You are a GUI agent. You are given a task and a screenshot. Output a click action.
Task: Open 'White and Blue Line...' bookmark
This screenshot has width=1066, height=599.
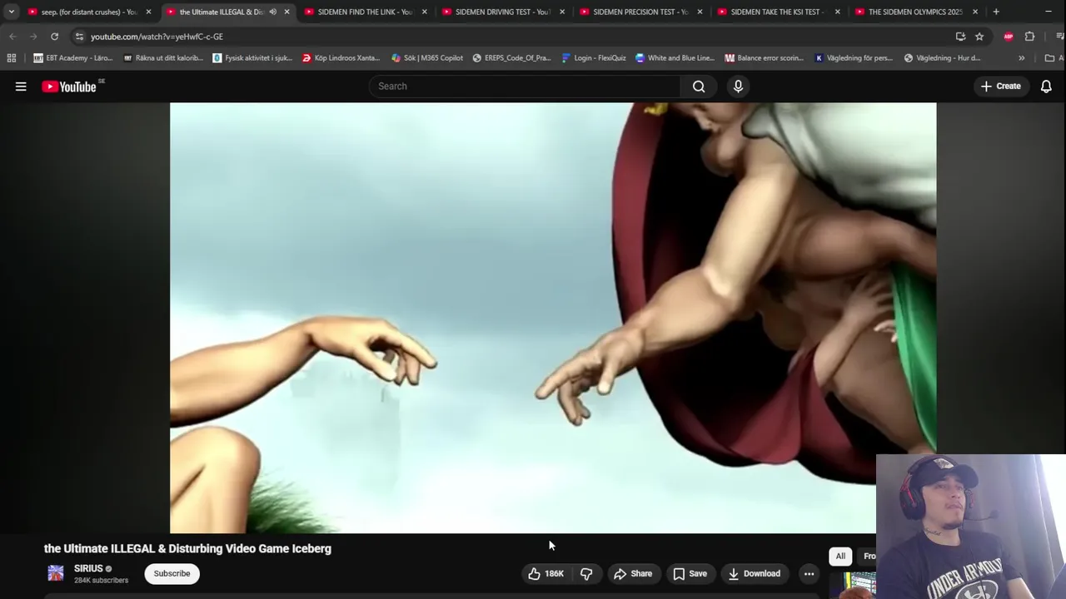675,58
